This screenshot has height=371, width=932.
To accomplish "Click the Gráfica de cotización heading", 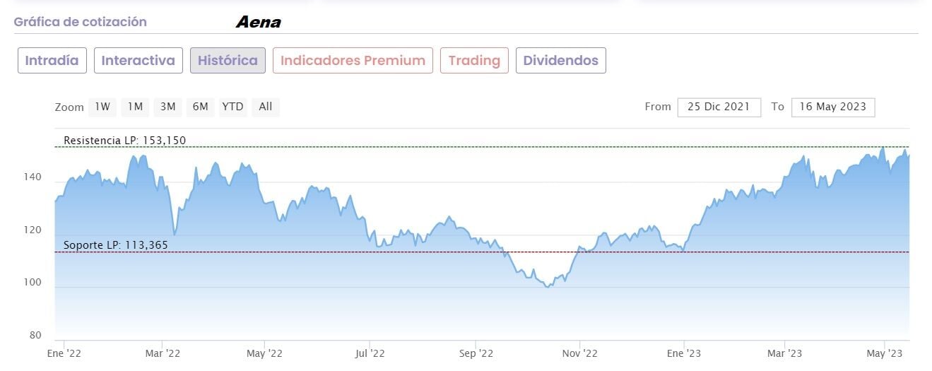I will click(80, 22).
